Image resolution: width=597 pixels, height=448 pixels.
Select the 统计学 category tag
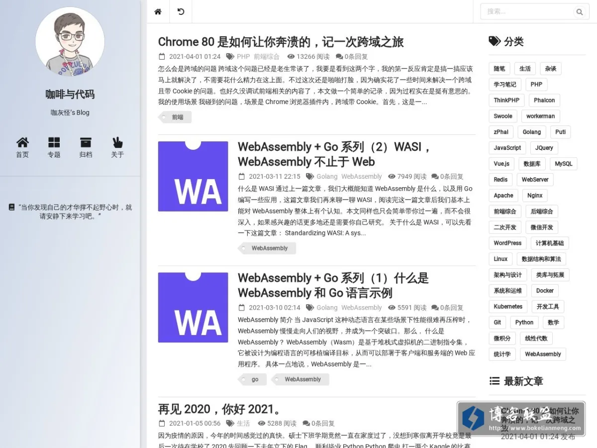pyautogui.click(x=502, y=354)
